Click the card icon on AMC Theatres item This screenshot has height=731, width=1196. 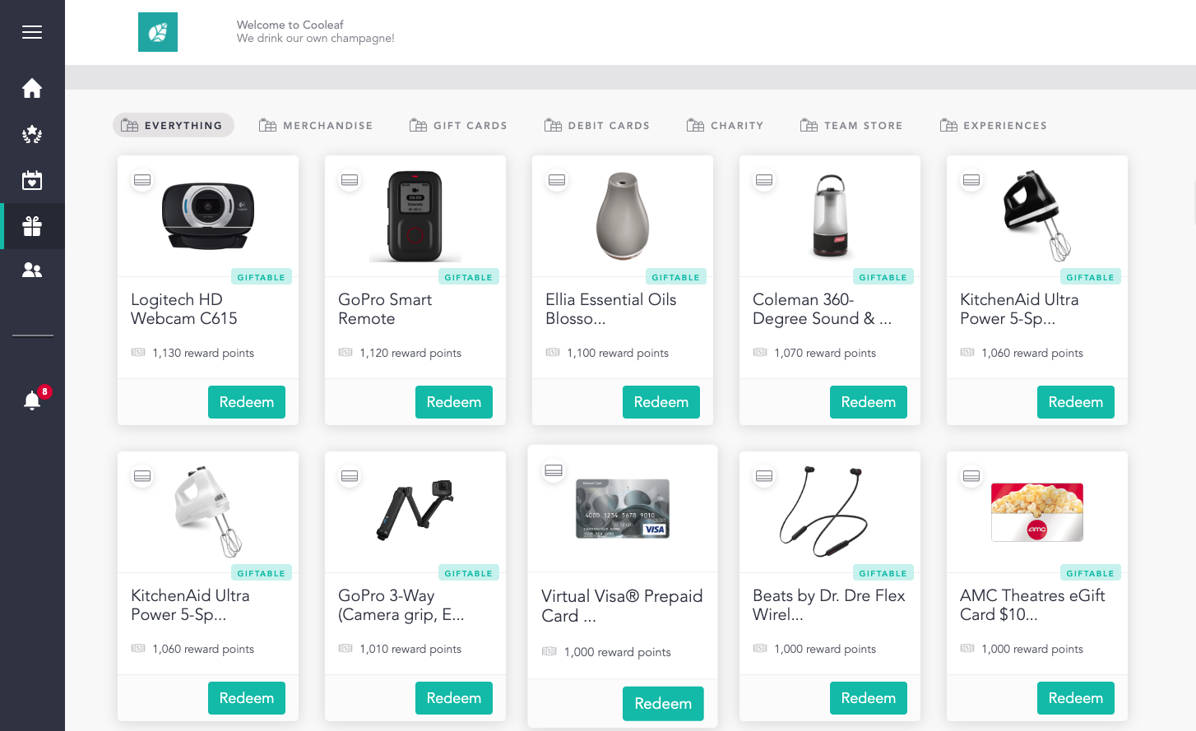click(971, 476)
